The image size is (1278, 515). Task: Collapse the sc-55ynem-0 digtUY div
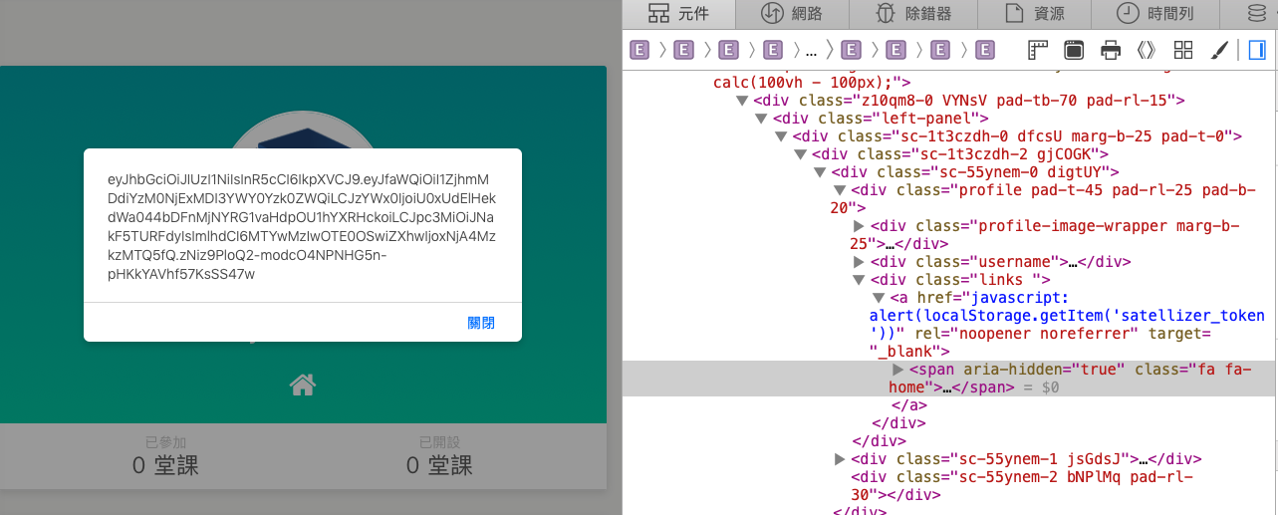(819, 172)
